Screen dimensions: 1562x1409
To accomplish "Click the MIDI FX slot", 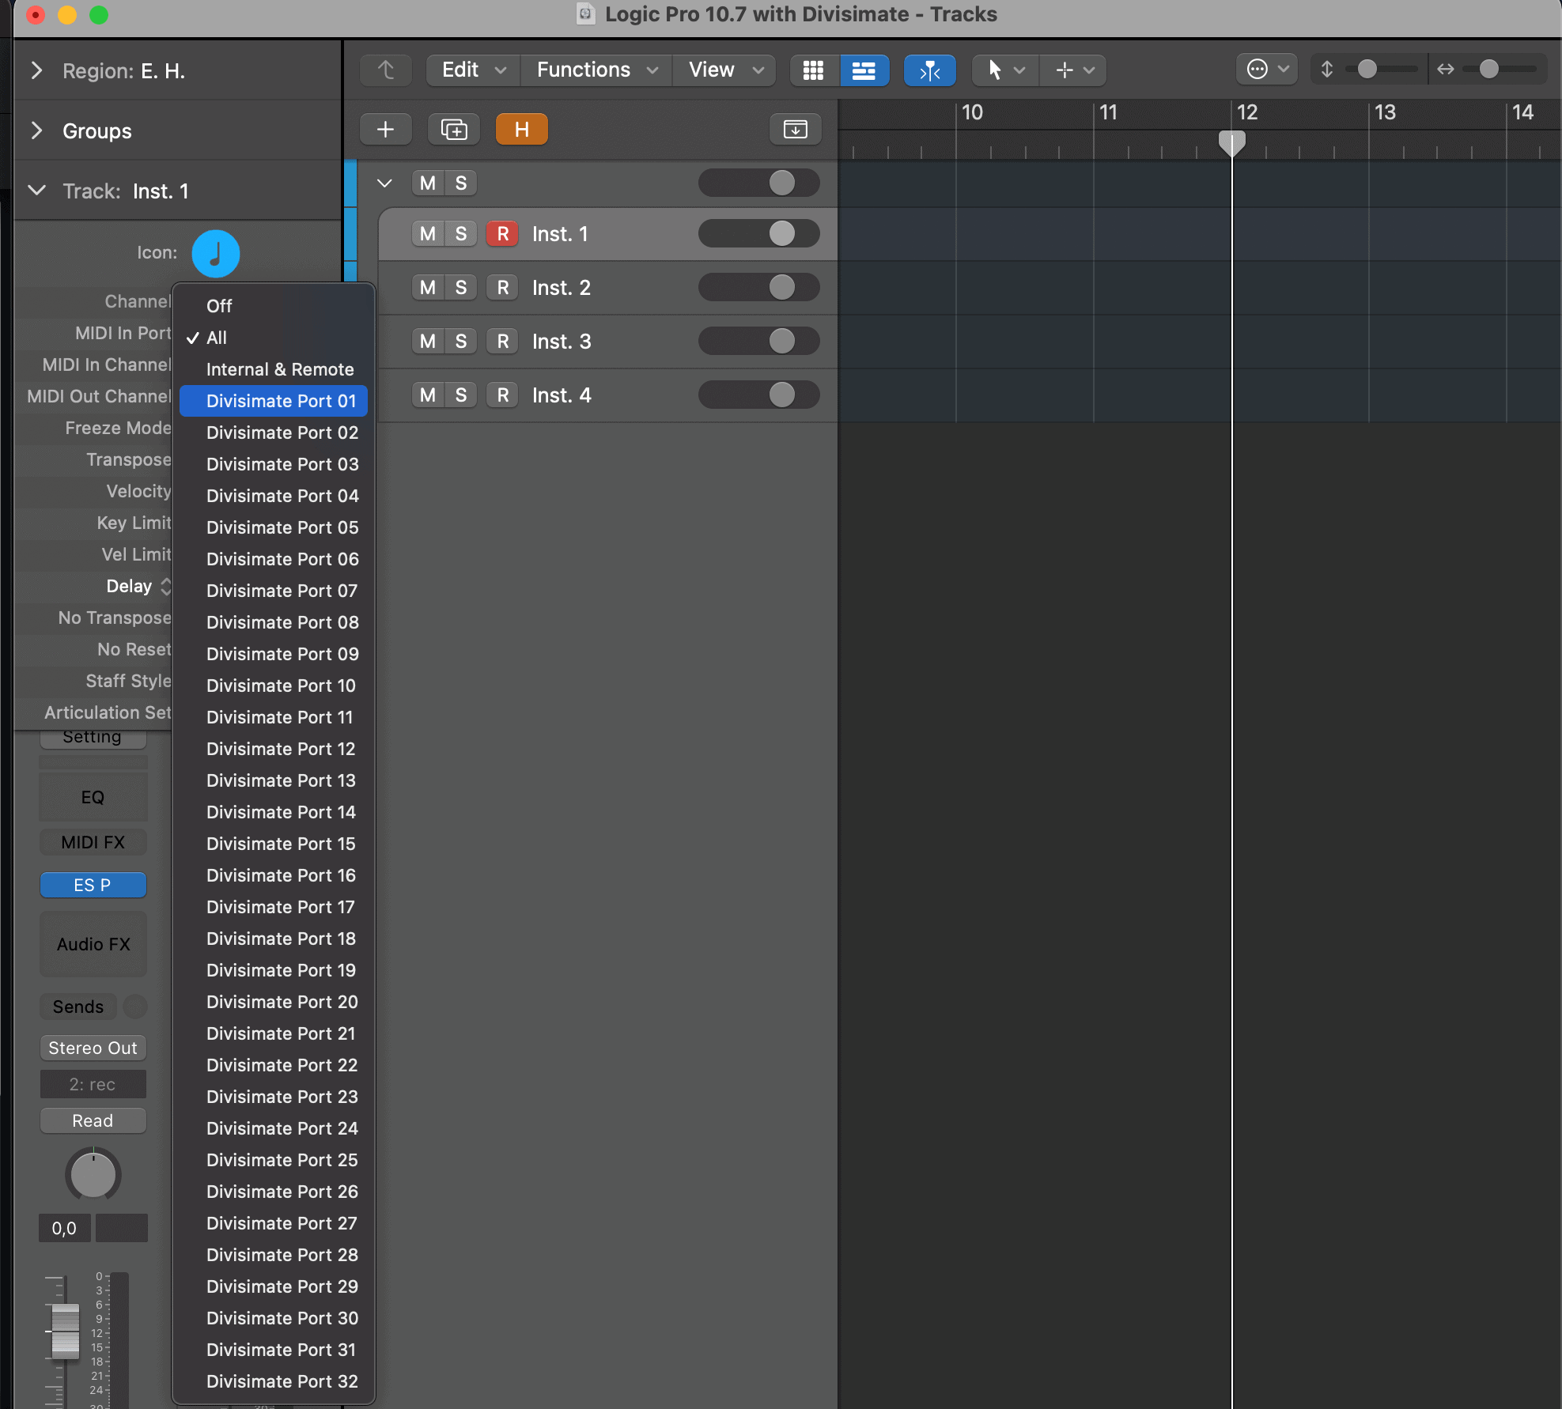I will click(x=93, y=842).
